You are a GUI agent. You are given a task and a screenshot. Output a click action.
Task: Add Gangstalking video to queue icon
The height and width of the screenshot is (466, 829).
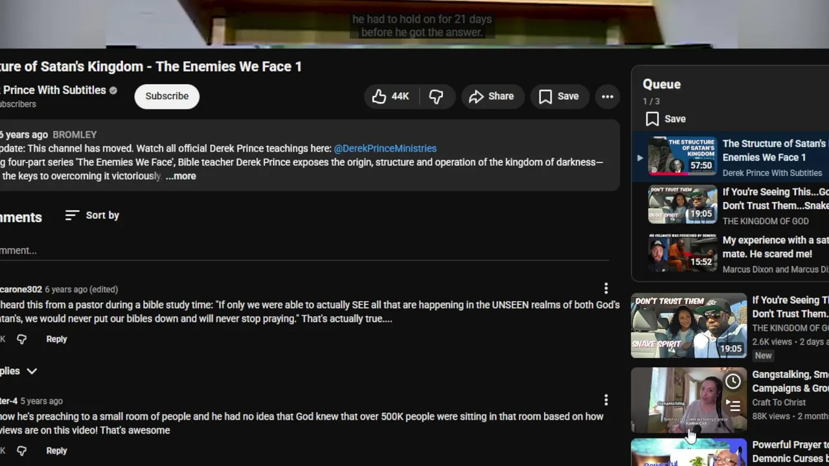(733, 406)
